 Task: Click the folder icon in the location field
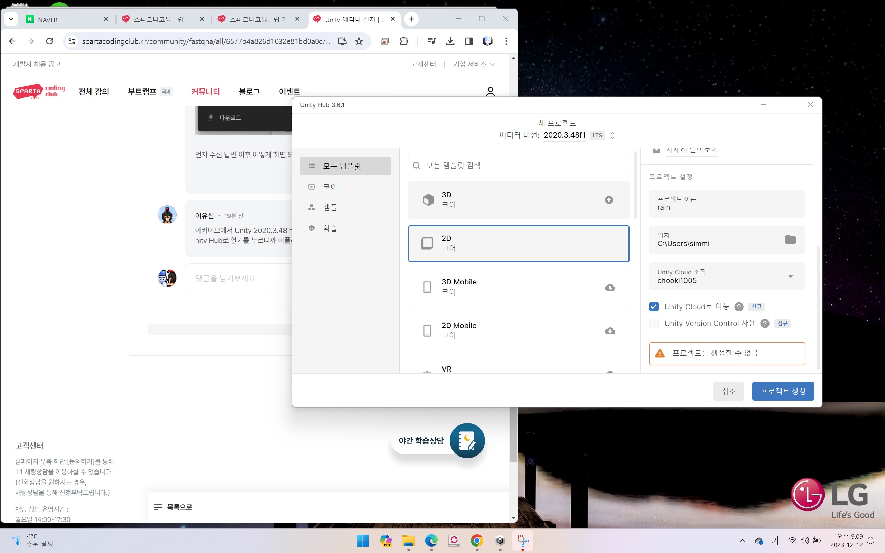coord(790,240)
